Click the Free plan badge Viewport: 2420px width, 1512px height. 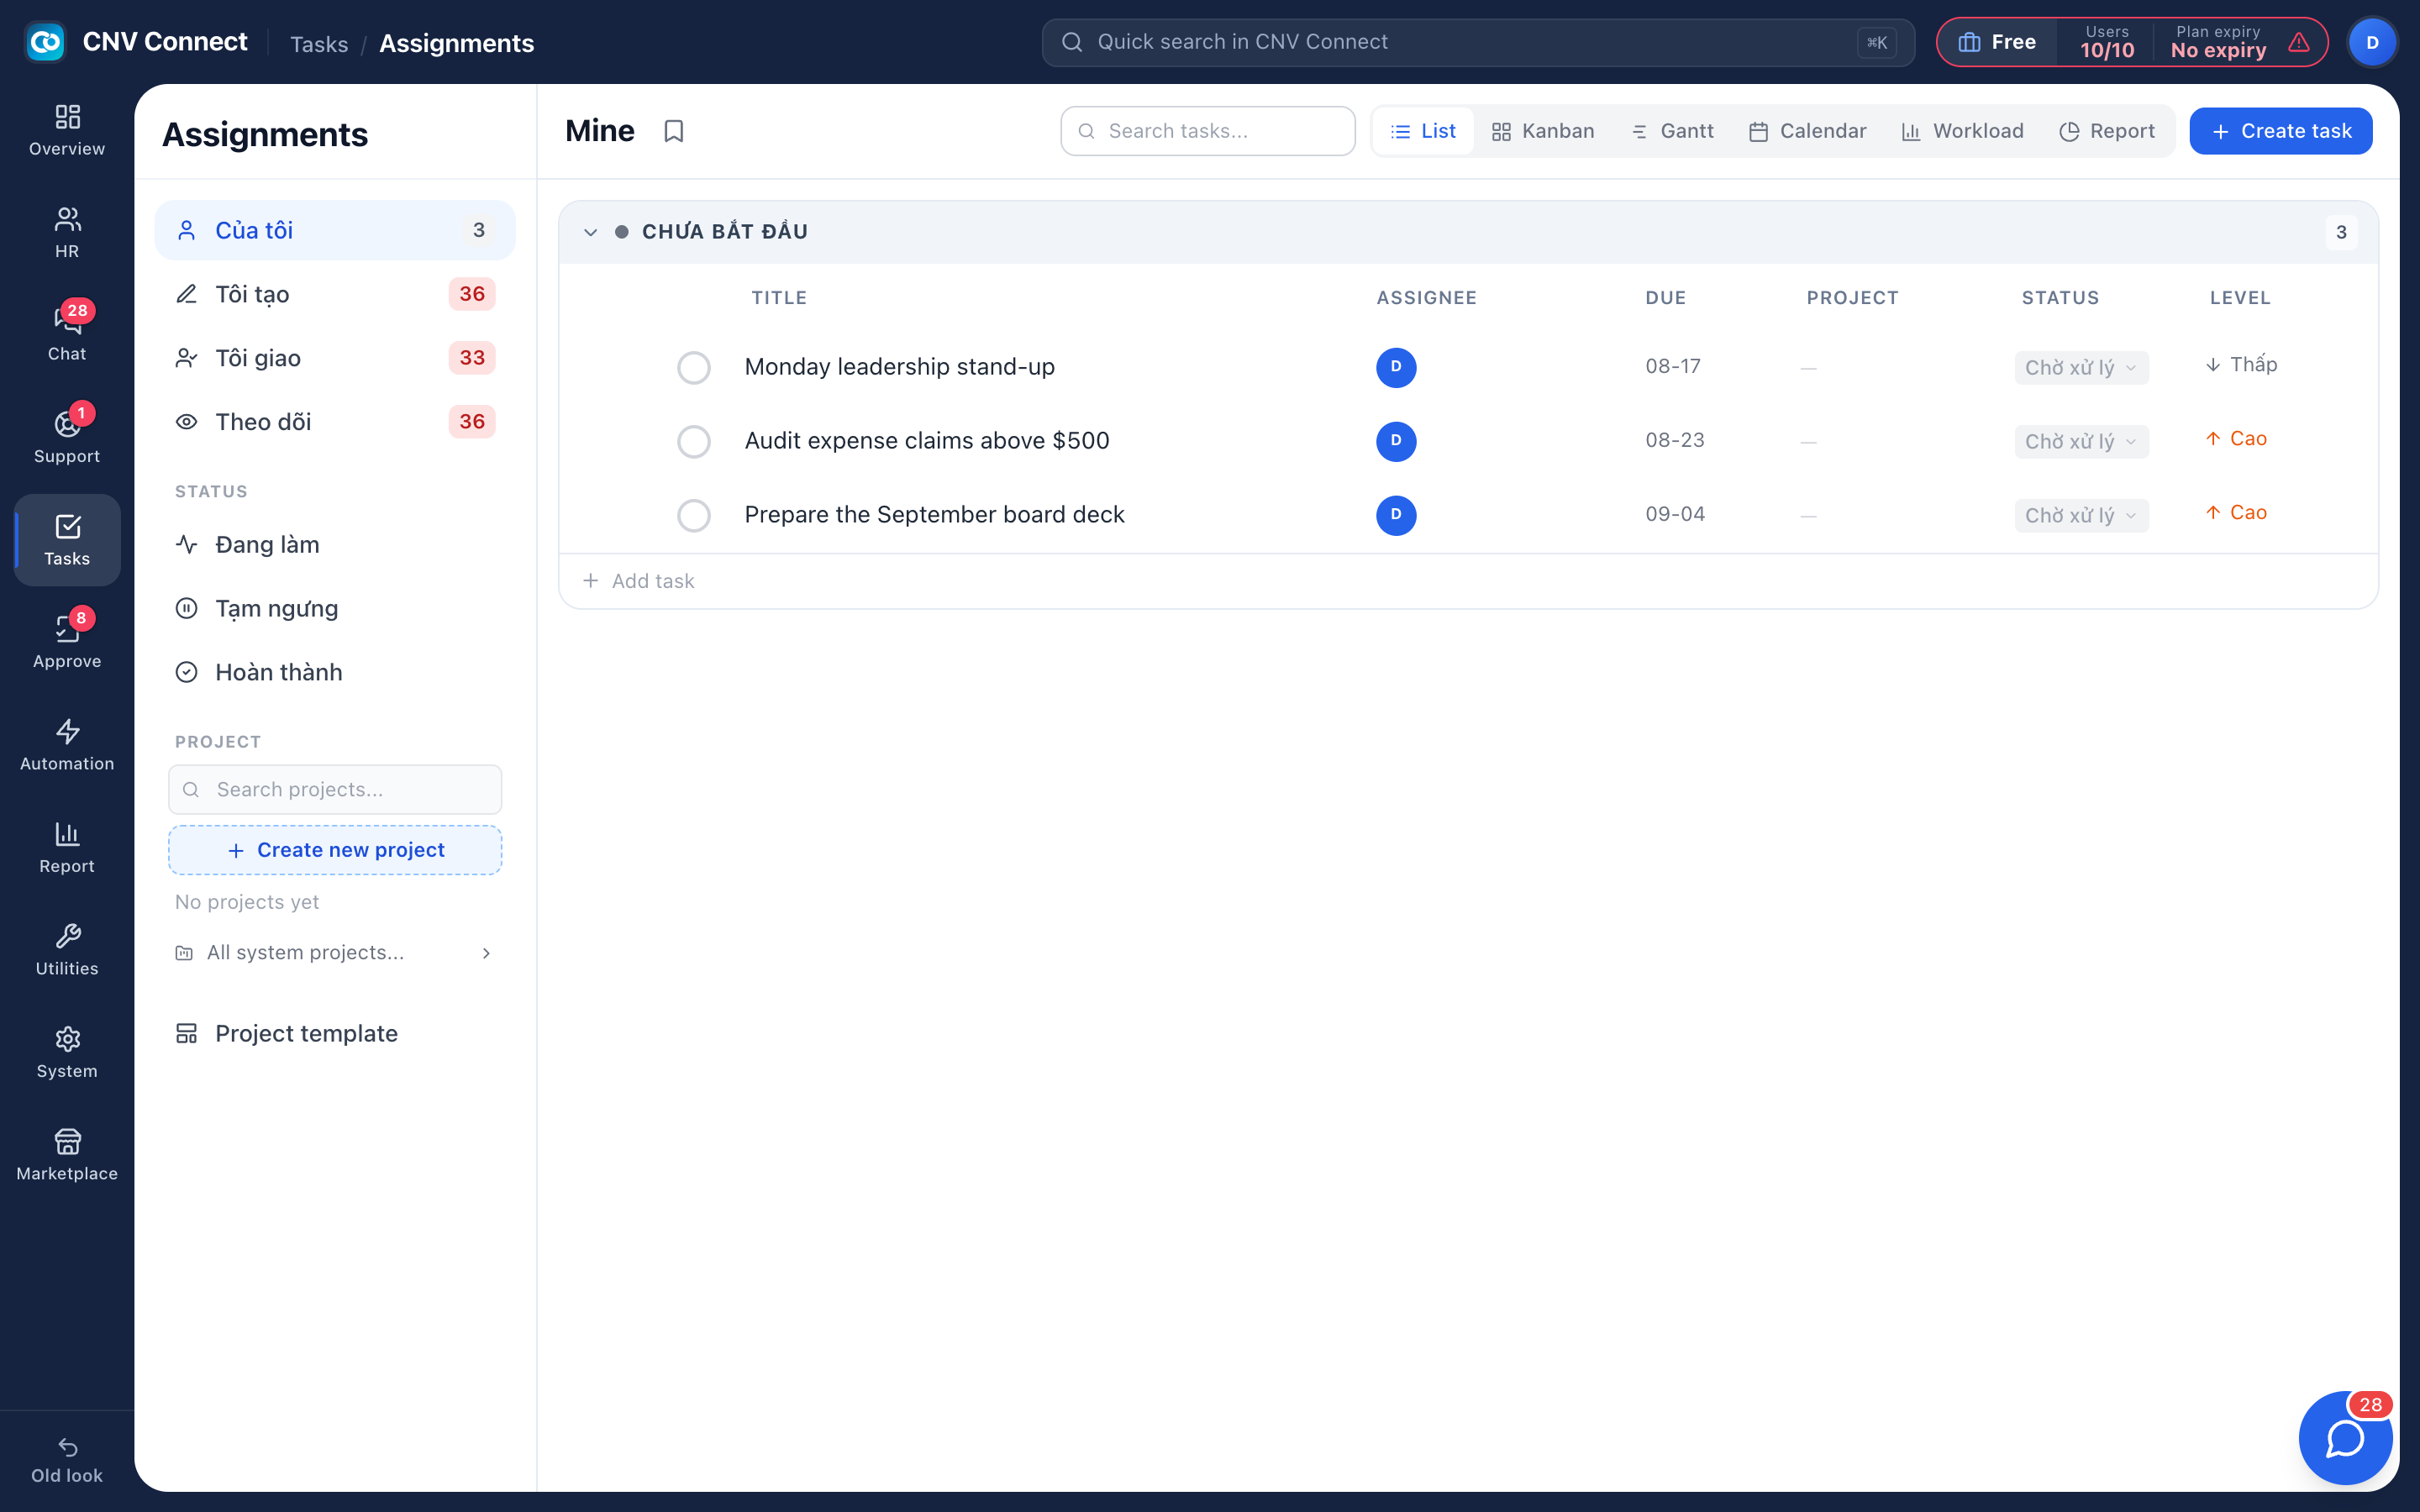click(x=1997, y=42)
